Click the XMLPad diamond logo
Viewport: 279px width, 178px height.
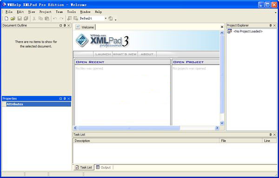(x=82, y=41)
